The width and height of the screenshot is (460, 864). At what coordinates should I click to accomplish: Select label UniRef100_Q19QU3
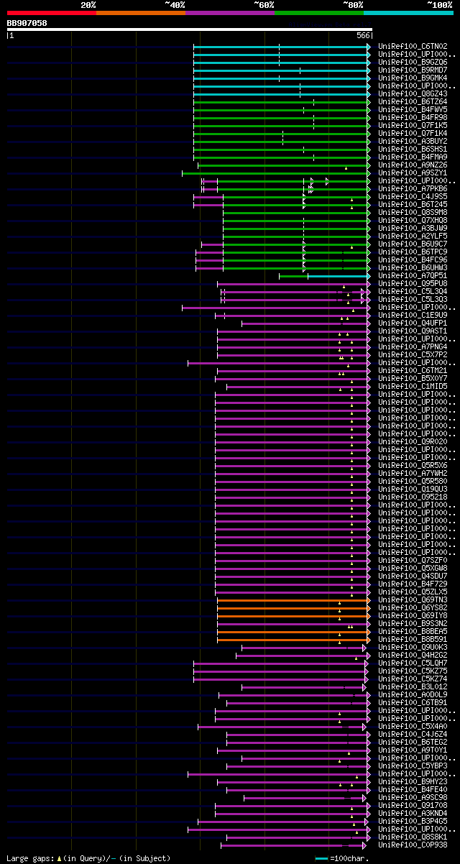coord(414,490)
